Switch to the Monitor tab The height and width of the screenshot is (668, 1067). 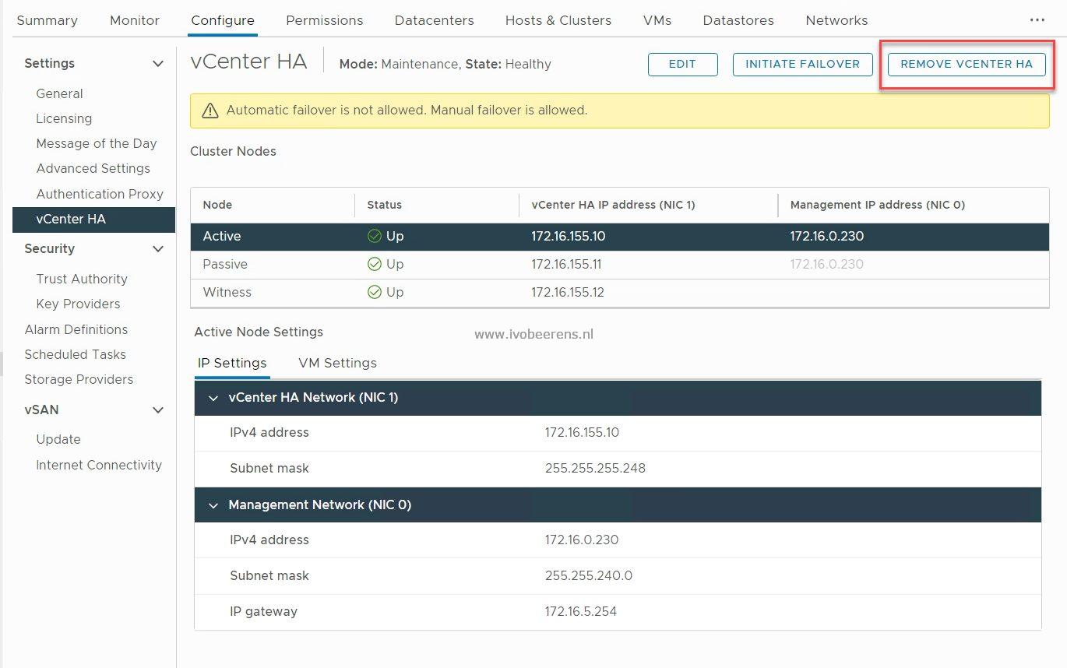pyautogui.click(x=135, y=20)
